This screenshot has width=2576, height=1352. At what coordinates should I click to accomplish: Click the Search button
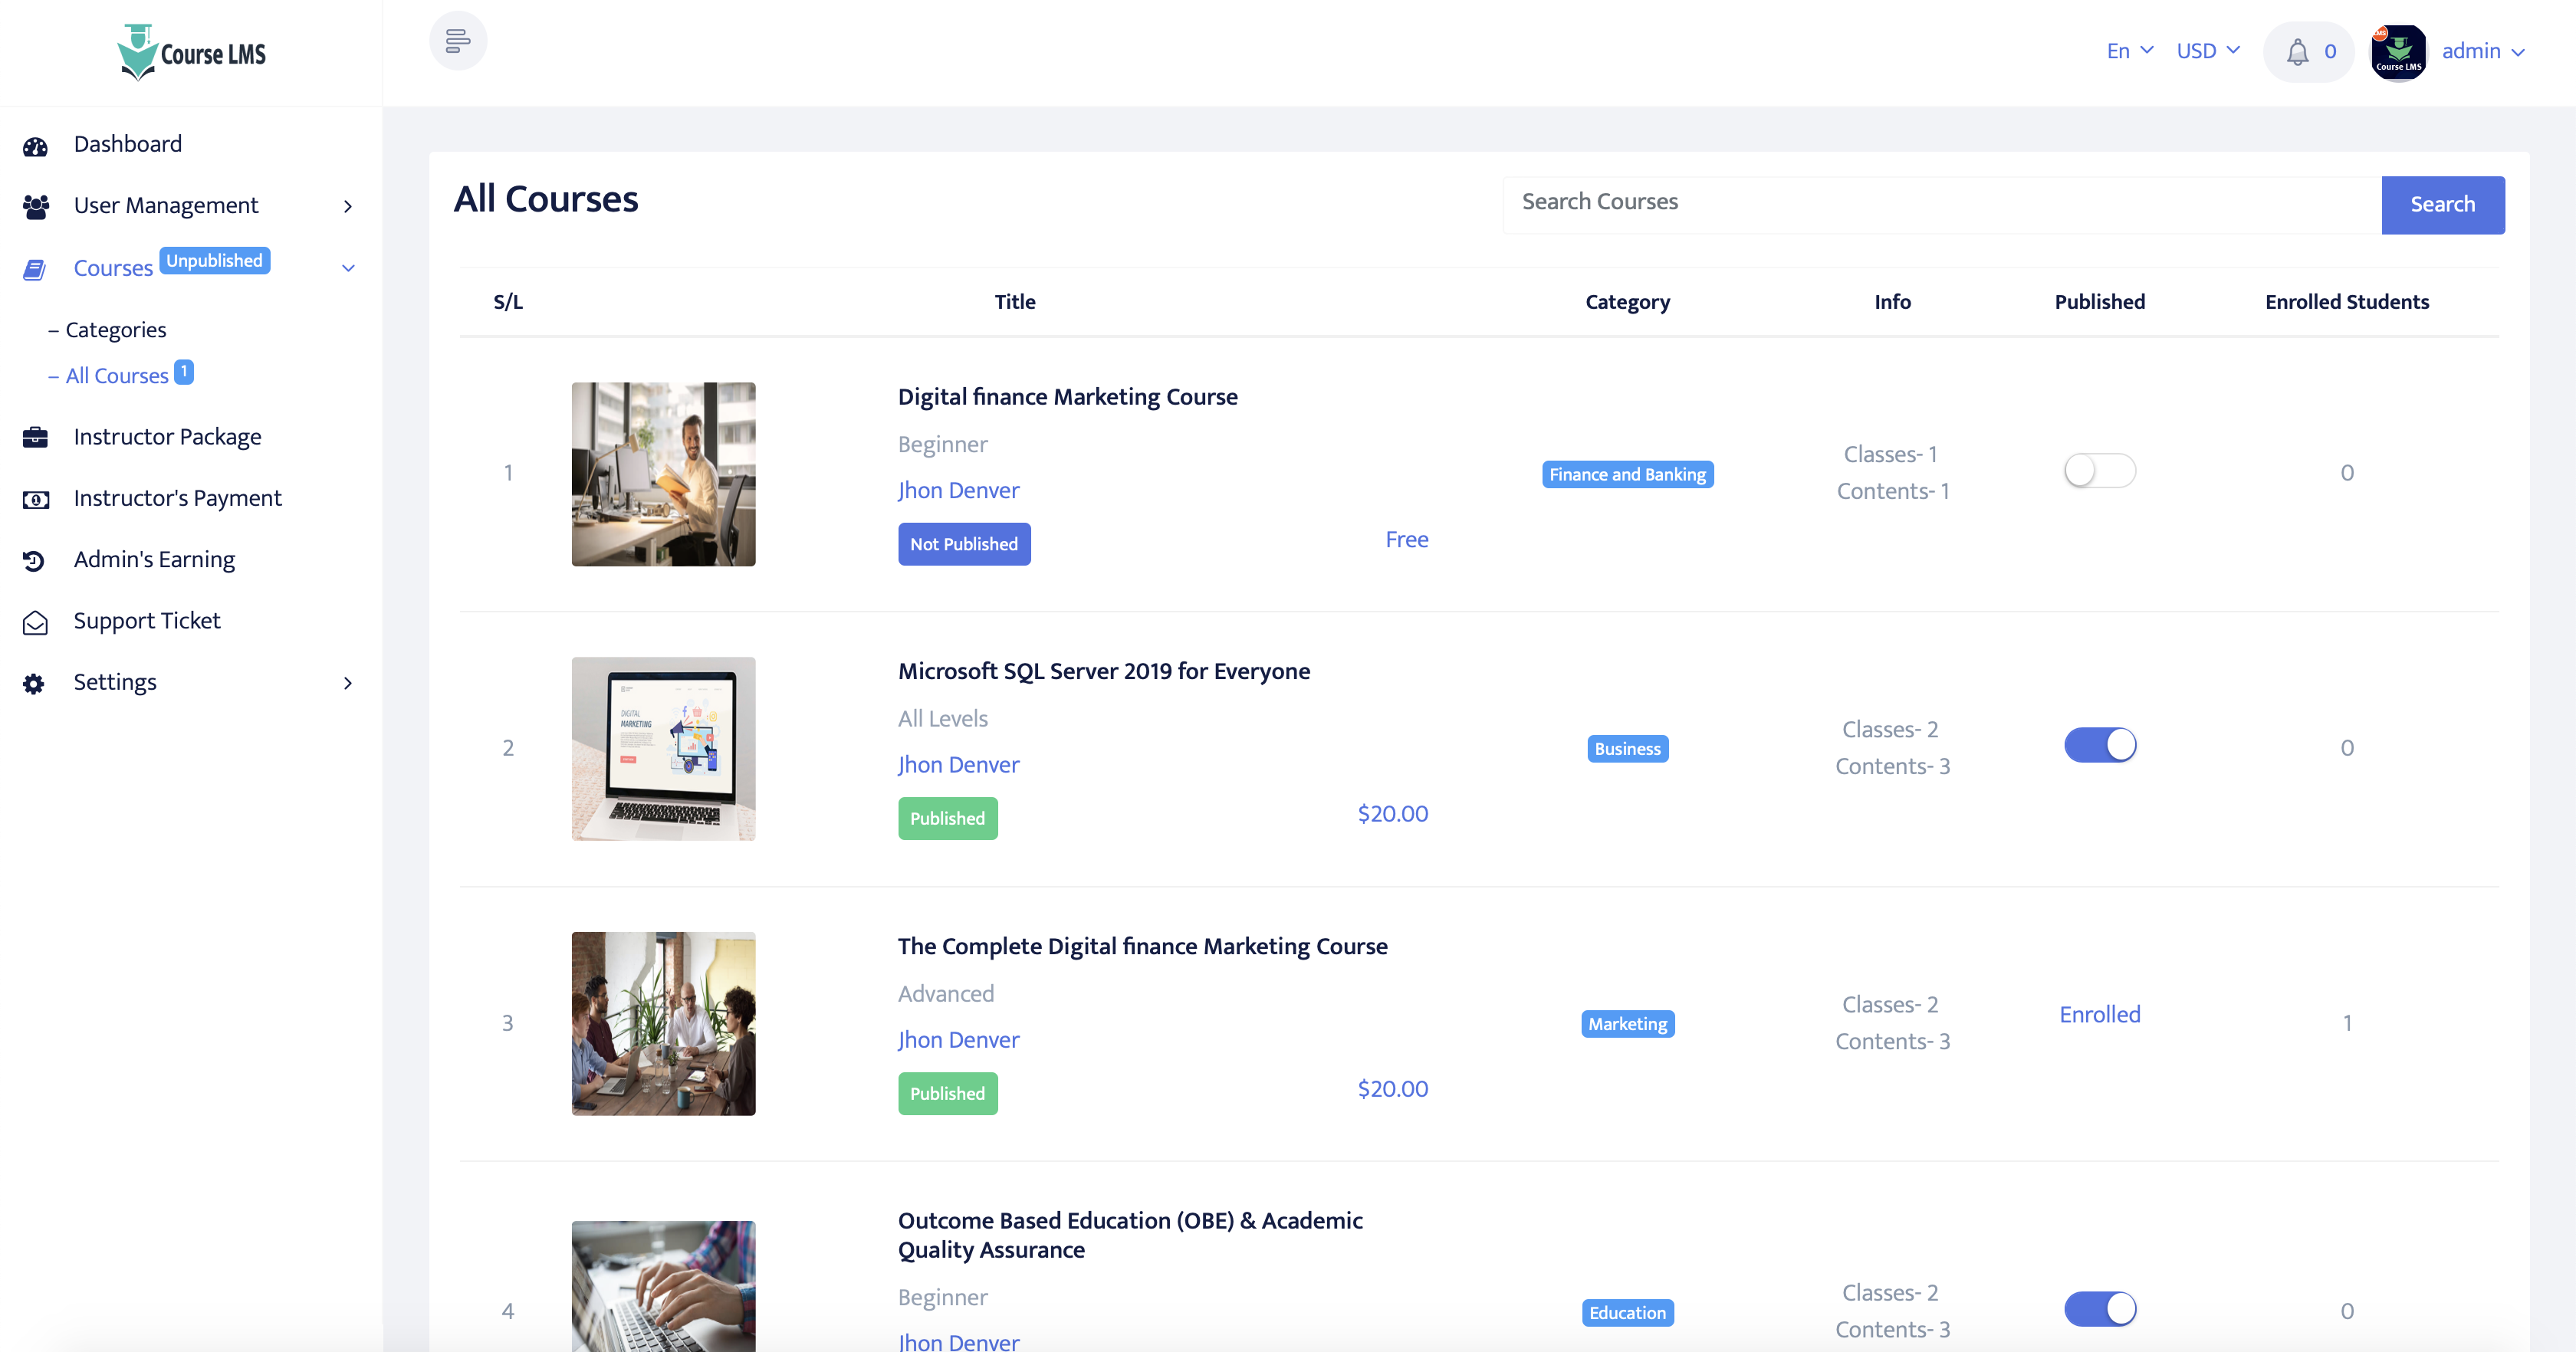coord(2442,204)
